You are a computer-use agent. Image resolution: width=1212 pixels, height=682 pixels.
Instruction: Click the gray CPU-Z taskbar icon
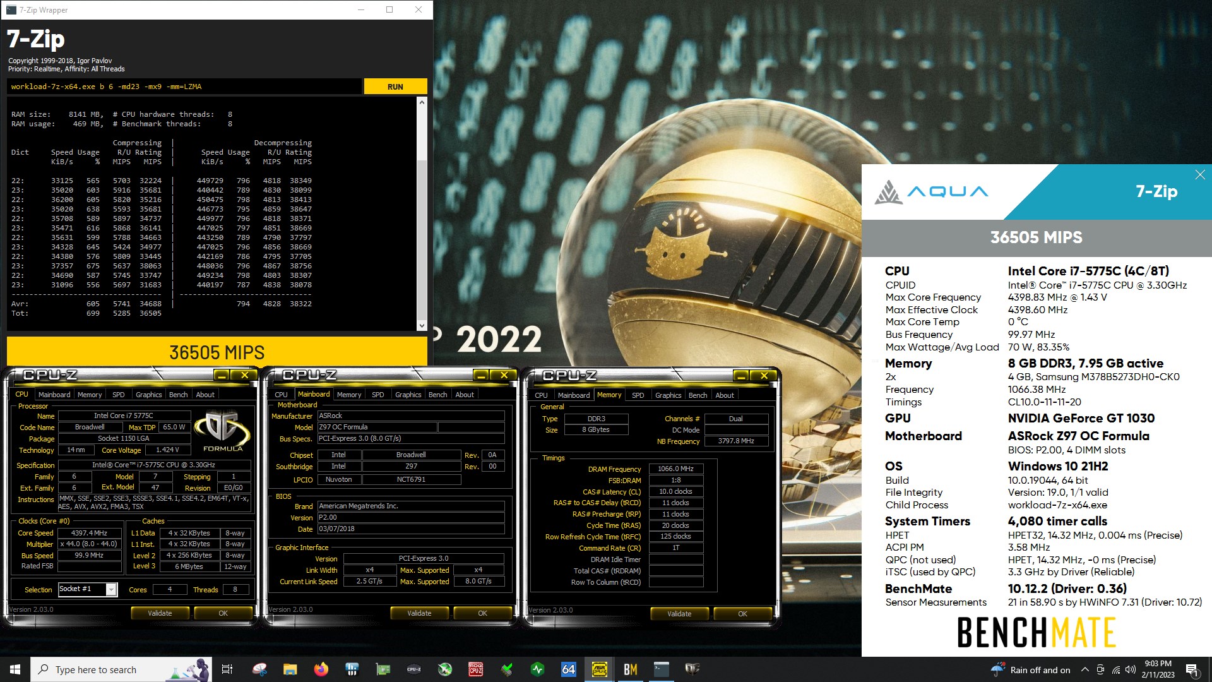pos(413,669)
